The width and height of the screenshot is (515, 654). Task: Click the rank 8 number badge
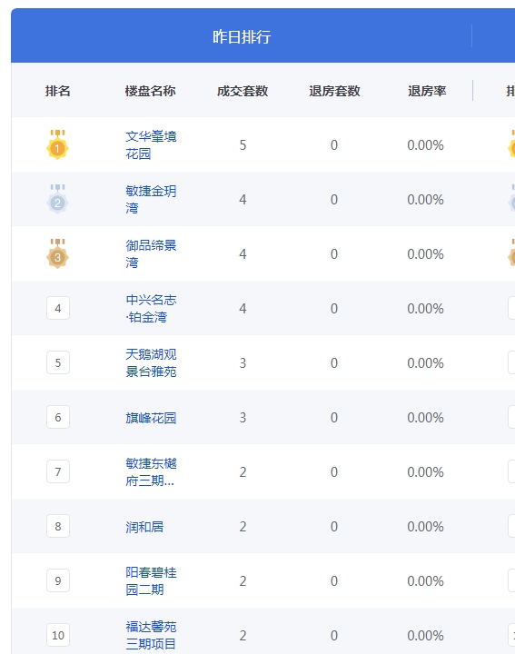tap(58, 526)
